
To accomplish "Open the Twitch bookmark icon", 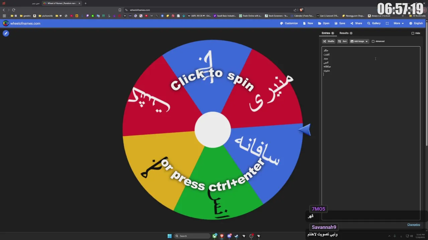I will click(87, 16).
